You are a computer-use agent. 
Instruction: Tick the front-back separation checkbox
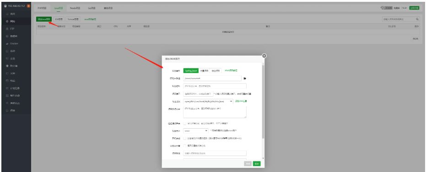185,146
